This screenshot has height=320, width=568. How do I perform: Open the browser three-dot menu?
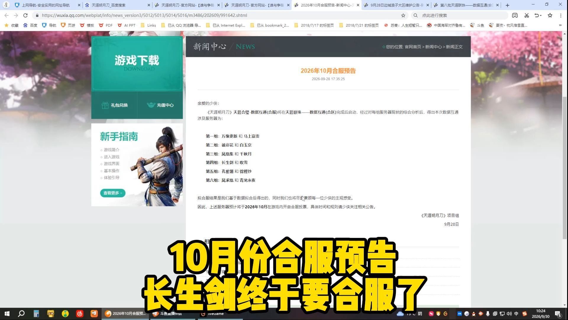(x=561, y=15)
